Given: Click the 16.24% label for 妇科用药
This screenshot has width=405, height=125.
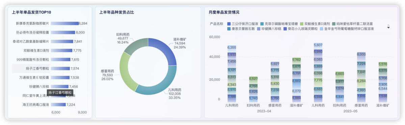Looking at the screenshot, I should pos(123,42).
